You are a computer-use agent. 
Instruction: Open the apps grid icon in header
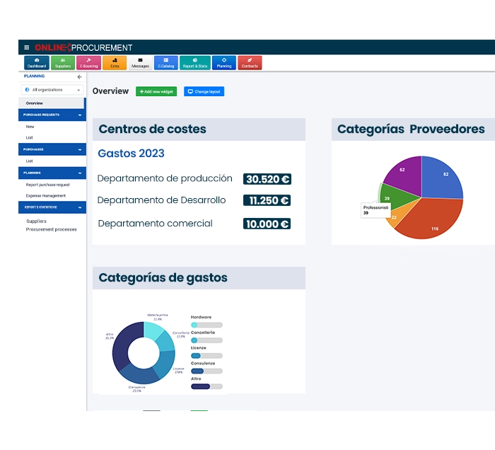point(27,47)
